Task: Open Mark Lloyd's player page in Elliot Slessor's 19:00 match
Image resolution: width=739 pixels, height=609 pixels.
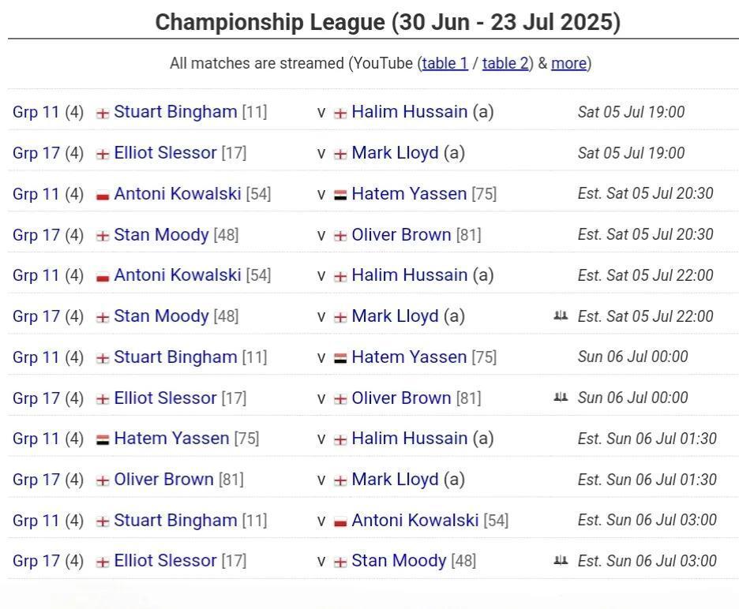Action: (x=395, y=152)
